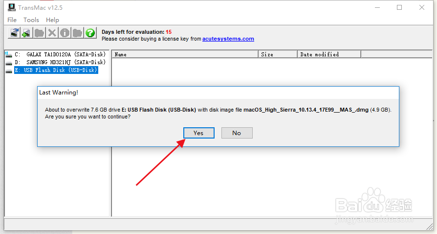The height and width of the screenshot is (234, 437).
Task: Click the refresh drive list toolbar icon
Action: click(14, 33)
